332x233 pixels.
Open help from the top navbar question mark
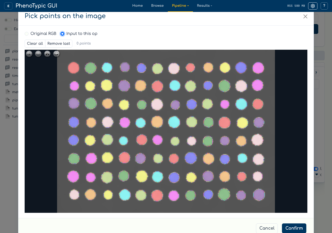tap(324, 6)
